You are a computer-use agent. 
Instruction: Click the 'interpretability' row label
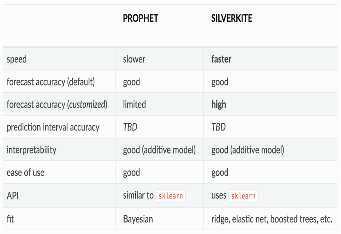[32, 150]
